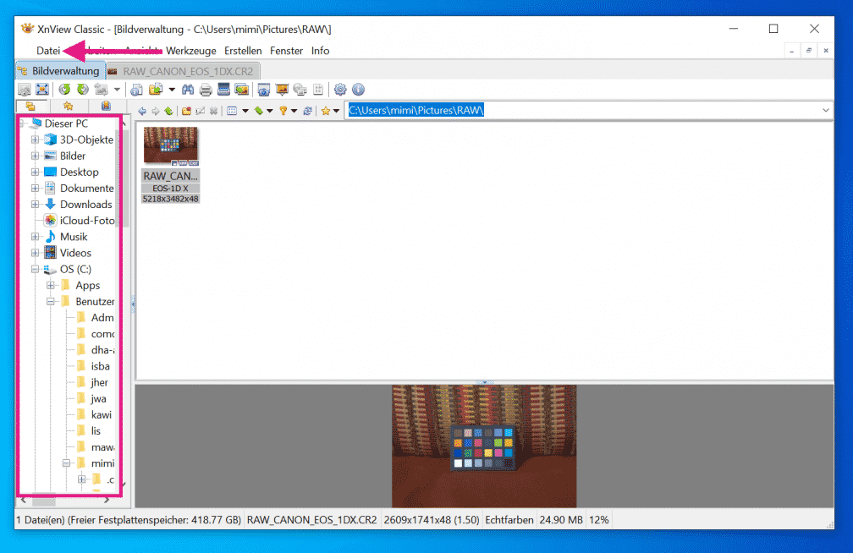Click the printer icon in toolbar
Screen dimensions: 853x553
click(x=206, y=90)
